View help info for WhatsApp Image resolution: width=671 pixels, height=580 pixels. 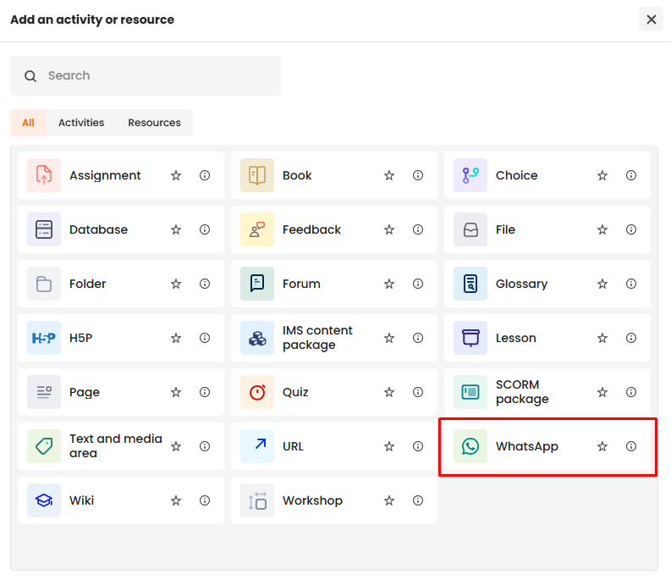tap(630, 446)
